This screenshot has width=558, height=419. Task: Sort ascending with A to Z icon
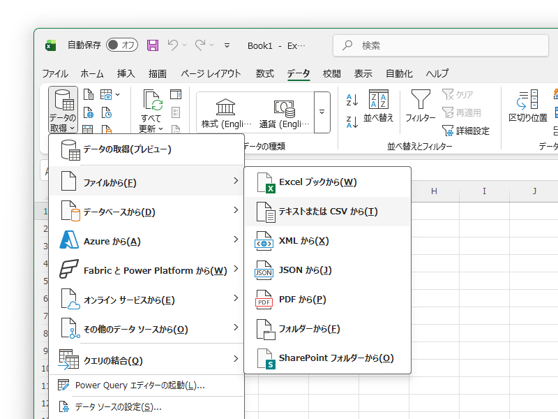(352, 100)
